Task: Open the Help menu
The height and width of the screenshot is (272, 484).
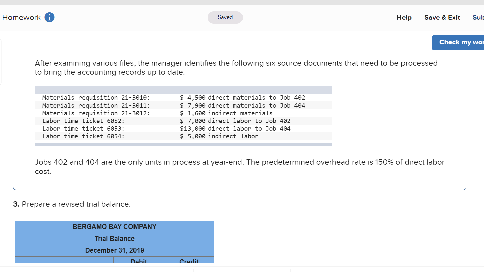Action: 404,17
